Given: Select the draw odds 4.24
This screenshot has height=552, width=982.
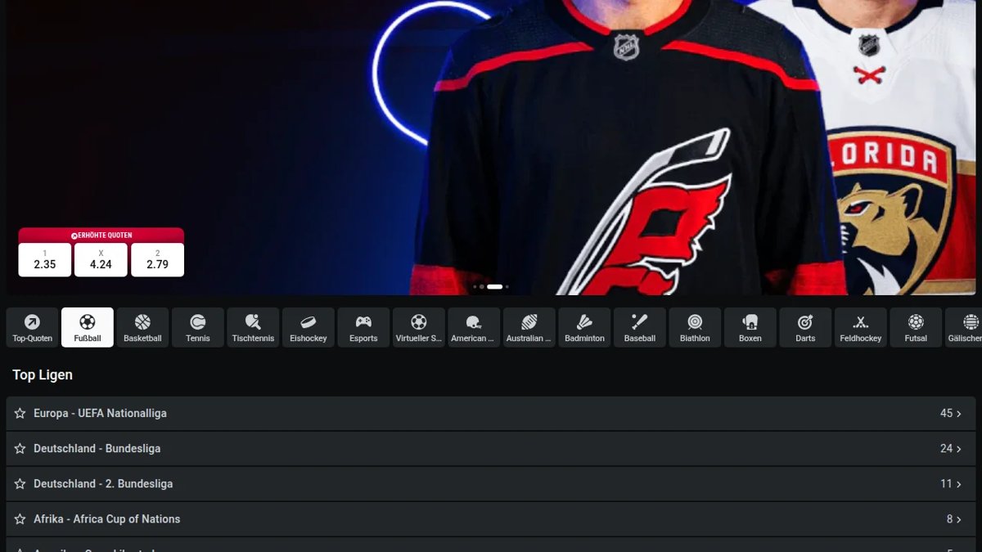Looking at the screenshot, I should click(101, 260).
